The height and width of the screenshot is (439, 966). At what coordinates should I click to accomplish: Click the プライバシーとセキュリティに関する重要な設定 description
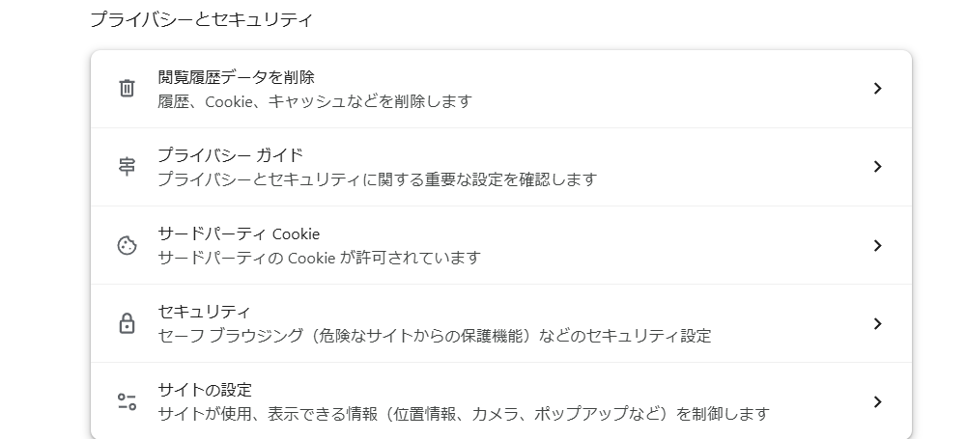click(378, 179)
